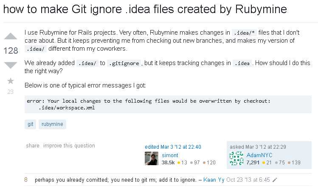Click improve this question link
The height and width of the screenshot is (188, 318).
pos(69,146)
